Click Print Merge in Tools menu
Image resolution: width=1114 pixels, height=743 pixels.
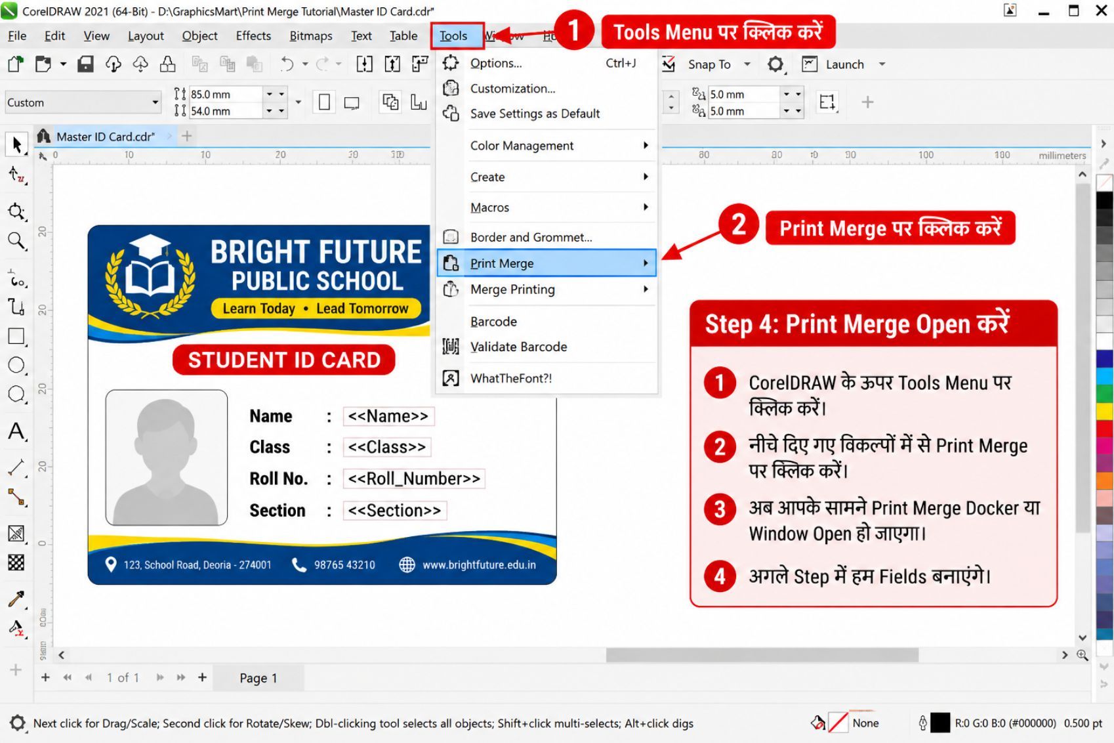coord(547,263)
